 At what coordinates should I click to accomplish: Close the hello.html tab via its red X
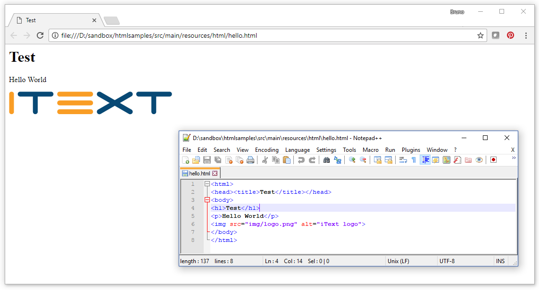click(215, 173)
